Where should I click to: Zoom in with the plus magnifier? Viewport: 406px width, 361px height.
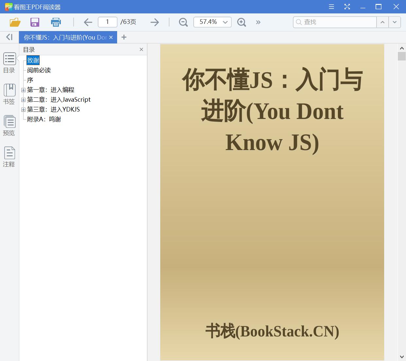(241, 22)
